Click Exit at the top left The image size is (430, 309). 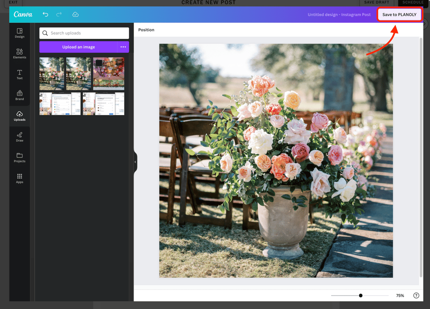13,2
